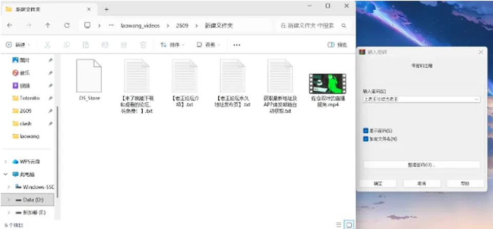Image resolution: width=493 pixels, height=229 pixels.
Task: Go to 2609 in breadcrumb
Action: 182,26
